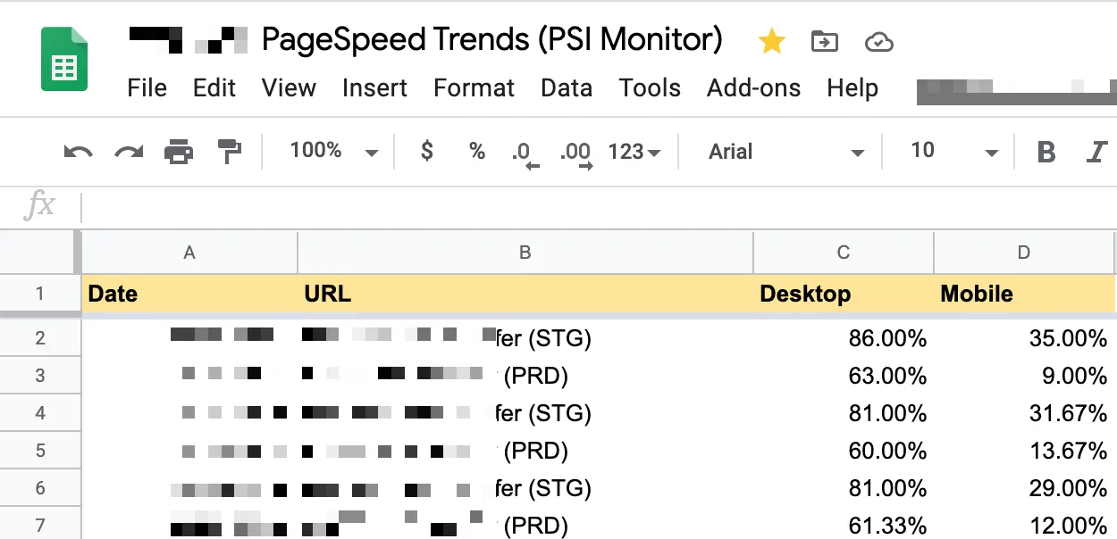Select cell showing 12.00%

point(1024,525)
